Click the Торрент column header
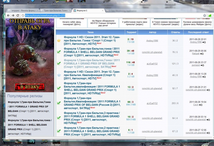Viewport: 214px width, 146px height. (131, 32)
